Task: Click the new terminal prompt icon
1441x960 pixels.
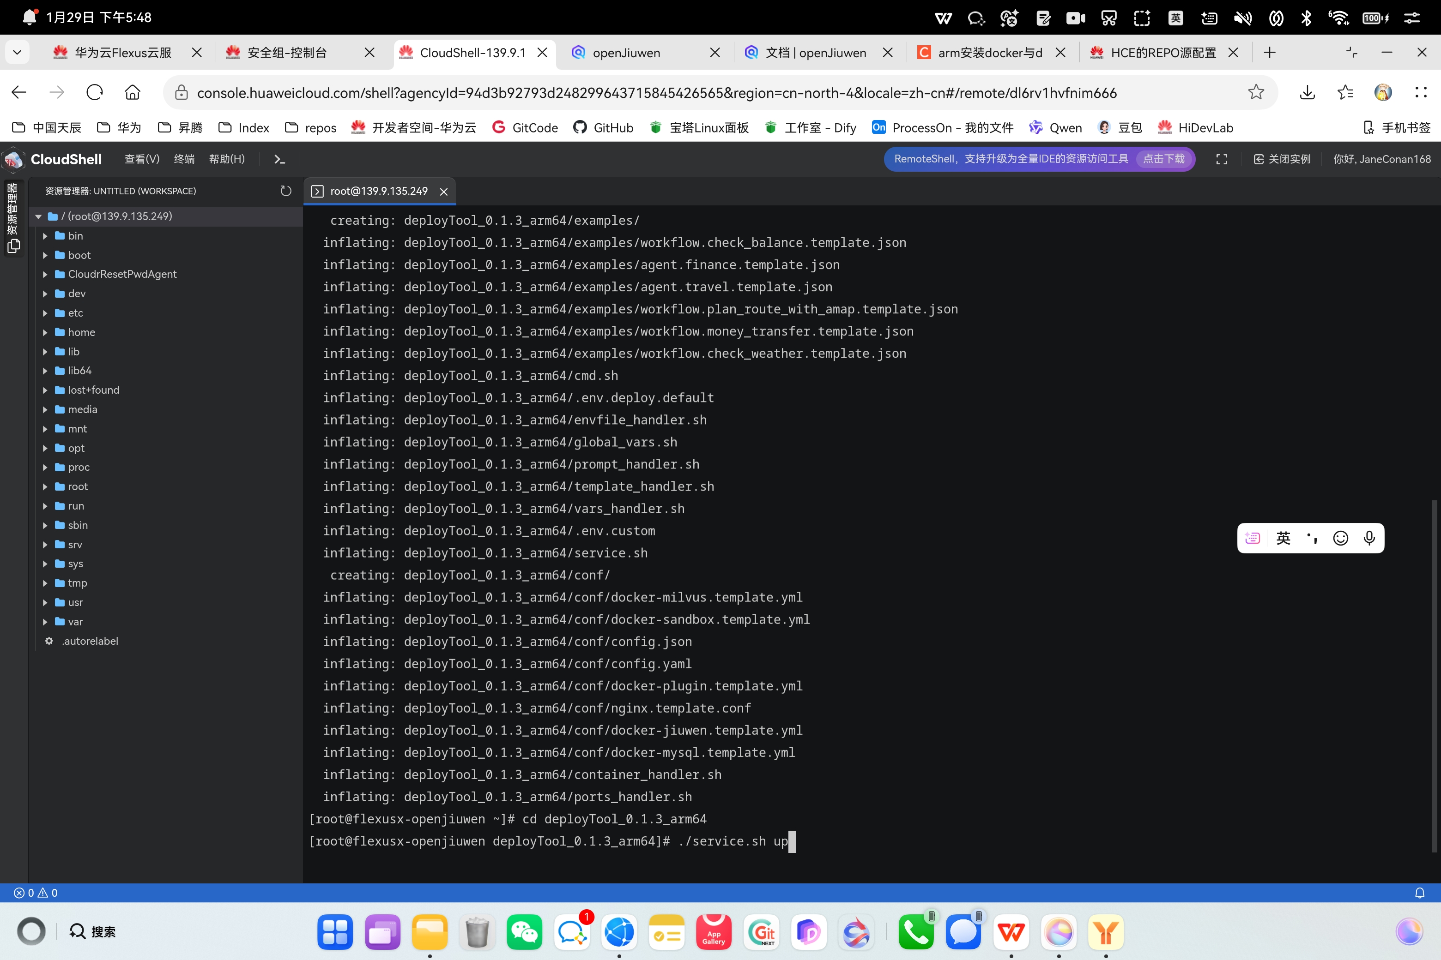Action: coord(279,159)
